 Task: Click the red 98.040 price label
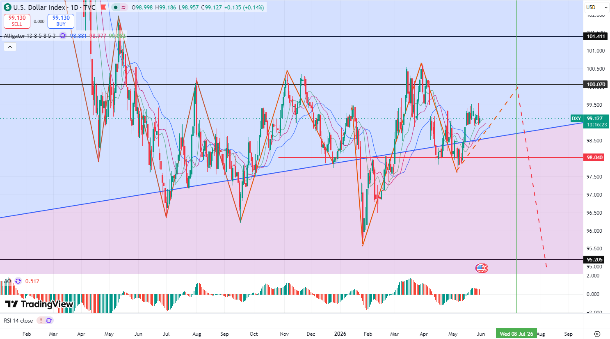(x=594, y=158)
